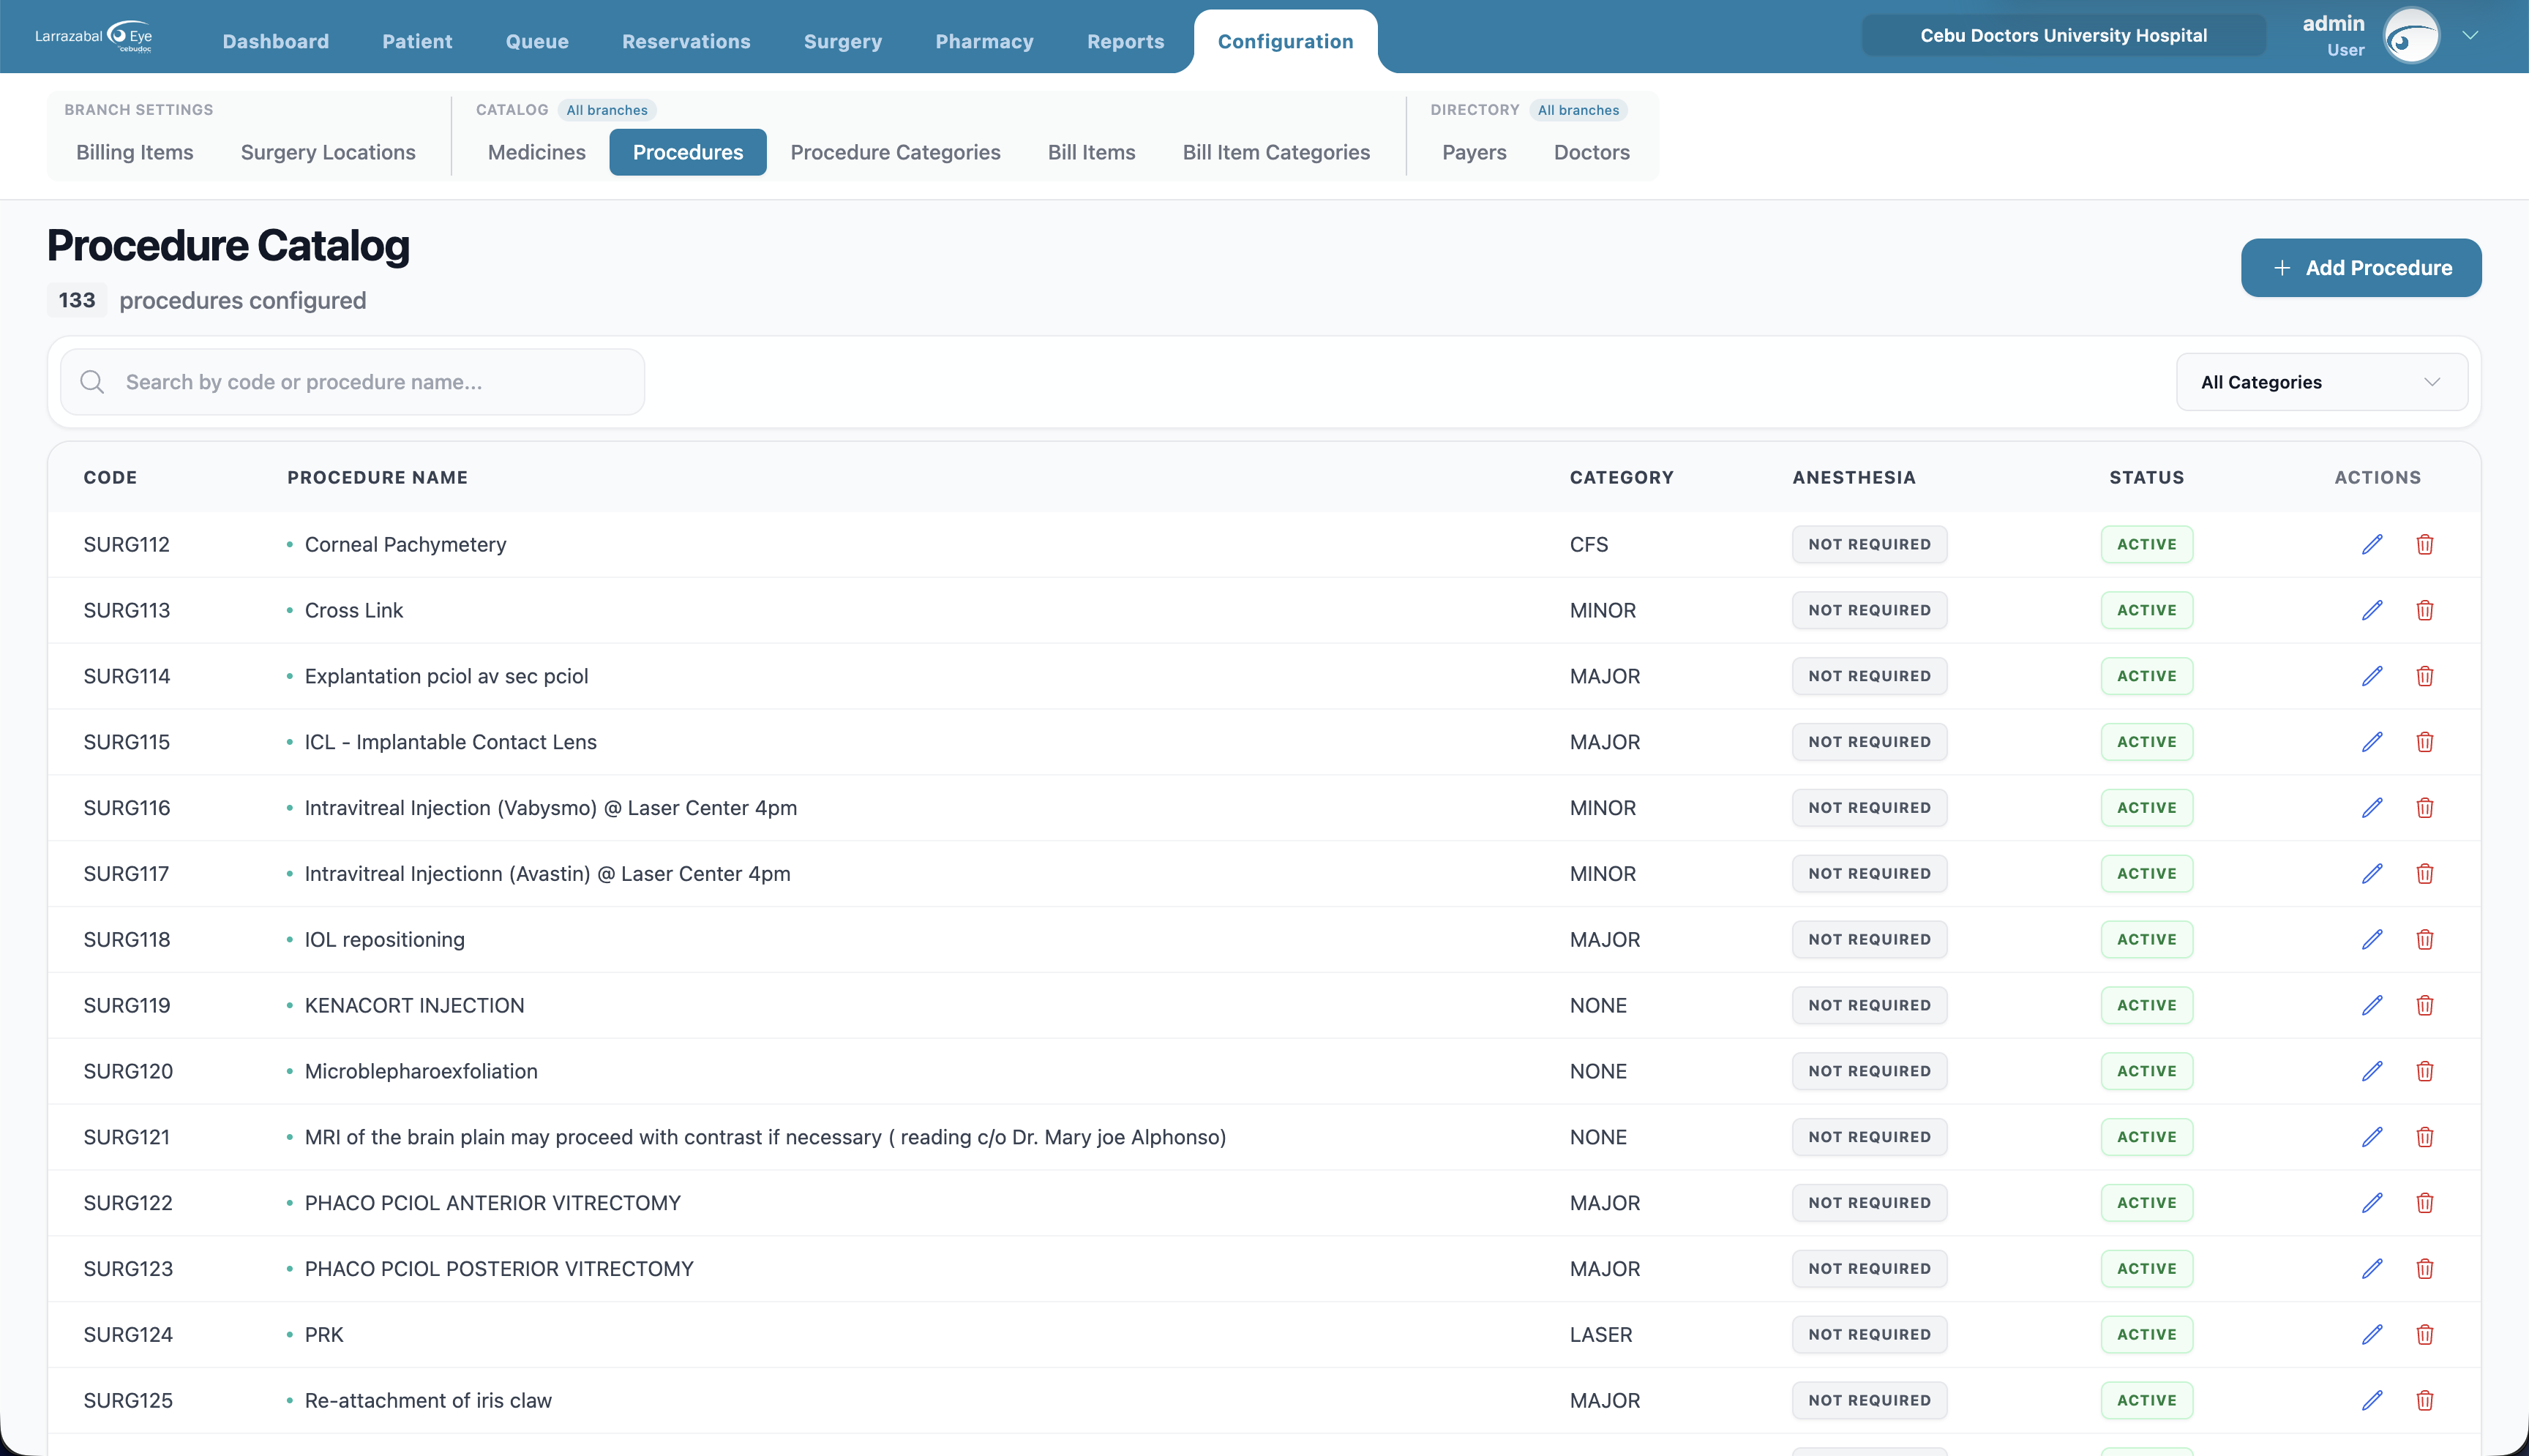The height and width of the screenshot is (1456, 2529).
Task: Expand the admin user menu chevron
Action: point(2470,35)
